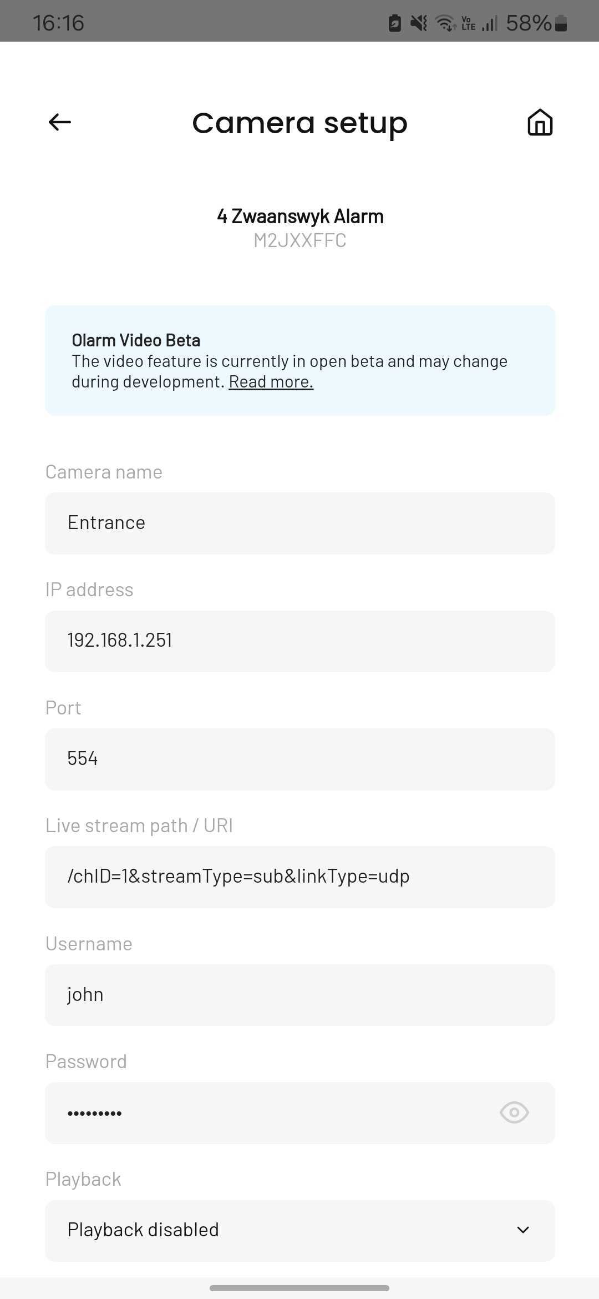Tap the bottom navigation gesture handle
Viewport: 599px width, 1299px height.
pos(299,1288)
